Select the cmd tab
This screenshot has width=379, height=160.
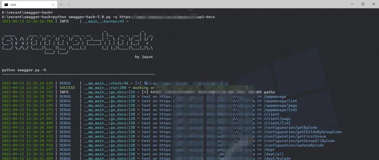(29, 5)
